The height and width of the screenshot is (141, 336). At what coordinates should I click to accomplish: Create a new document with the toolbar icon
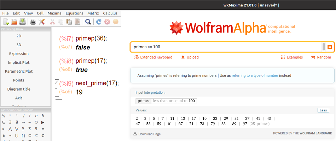(6, 22)
